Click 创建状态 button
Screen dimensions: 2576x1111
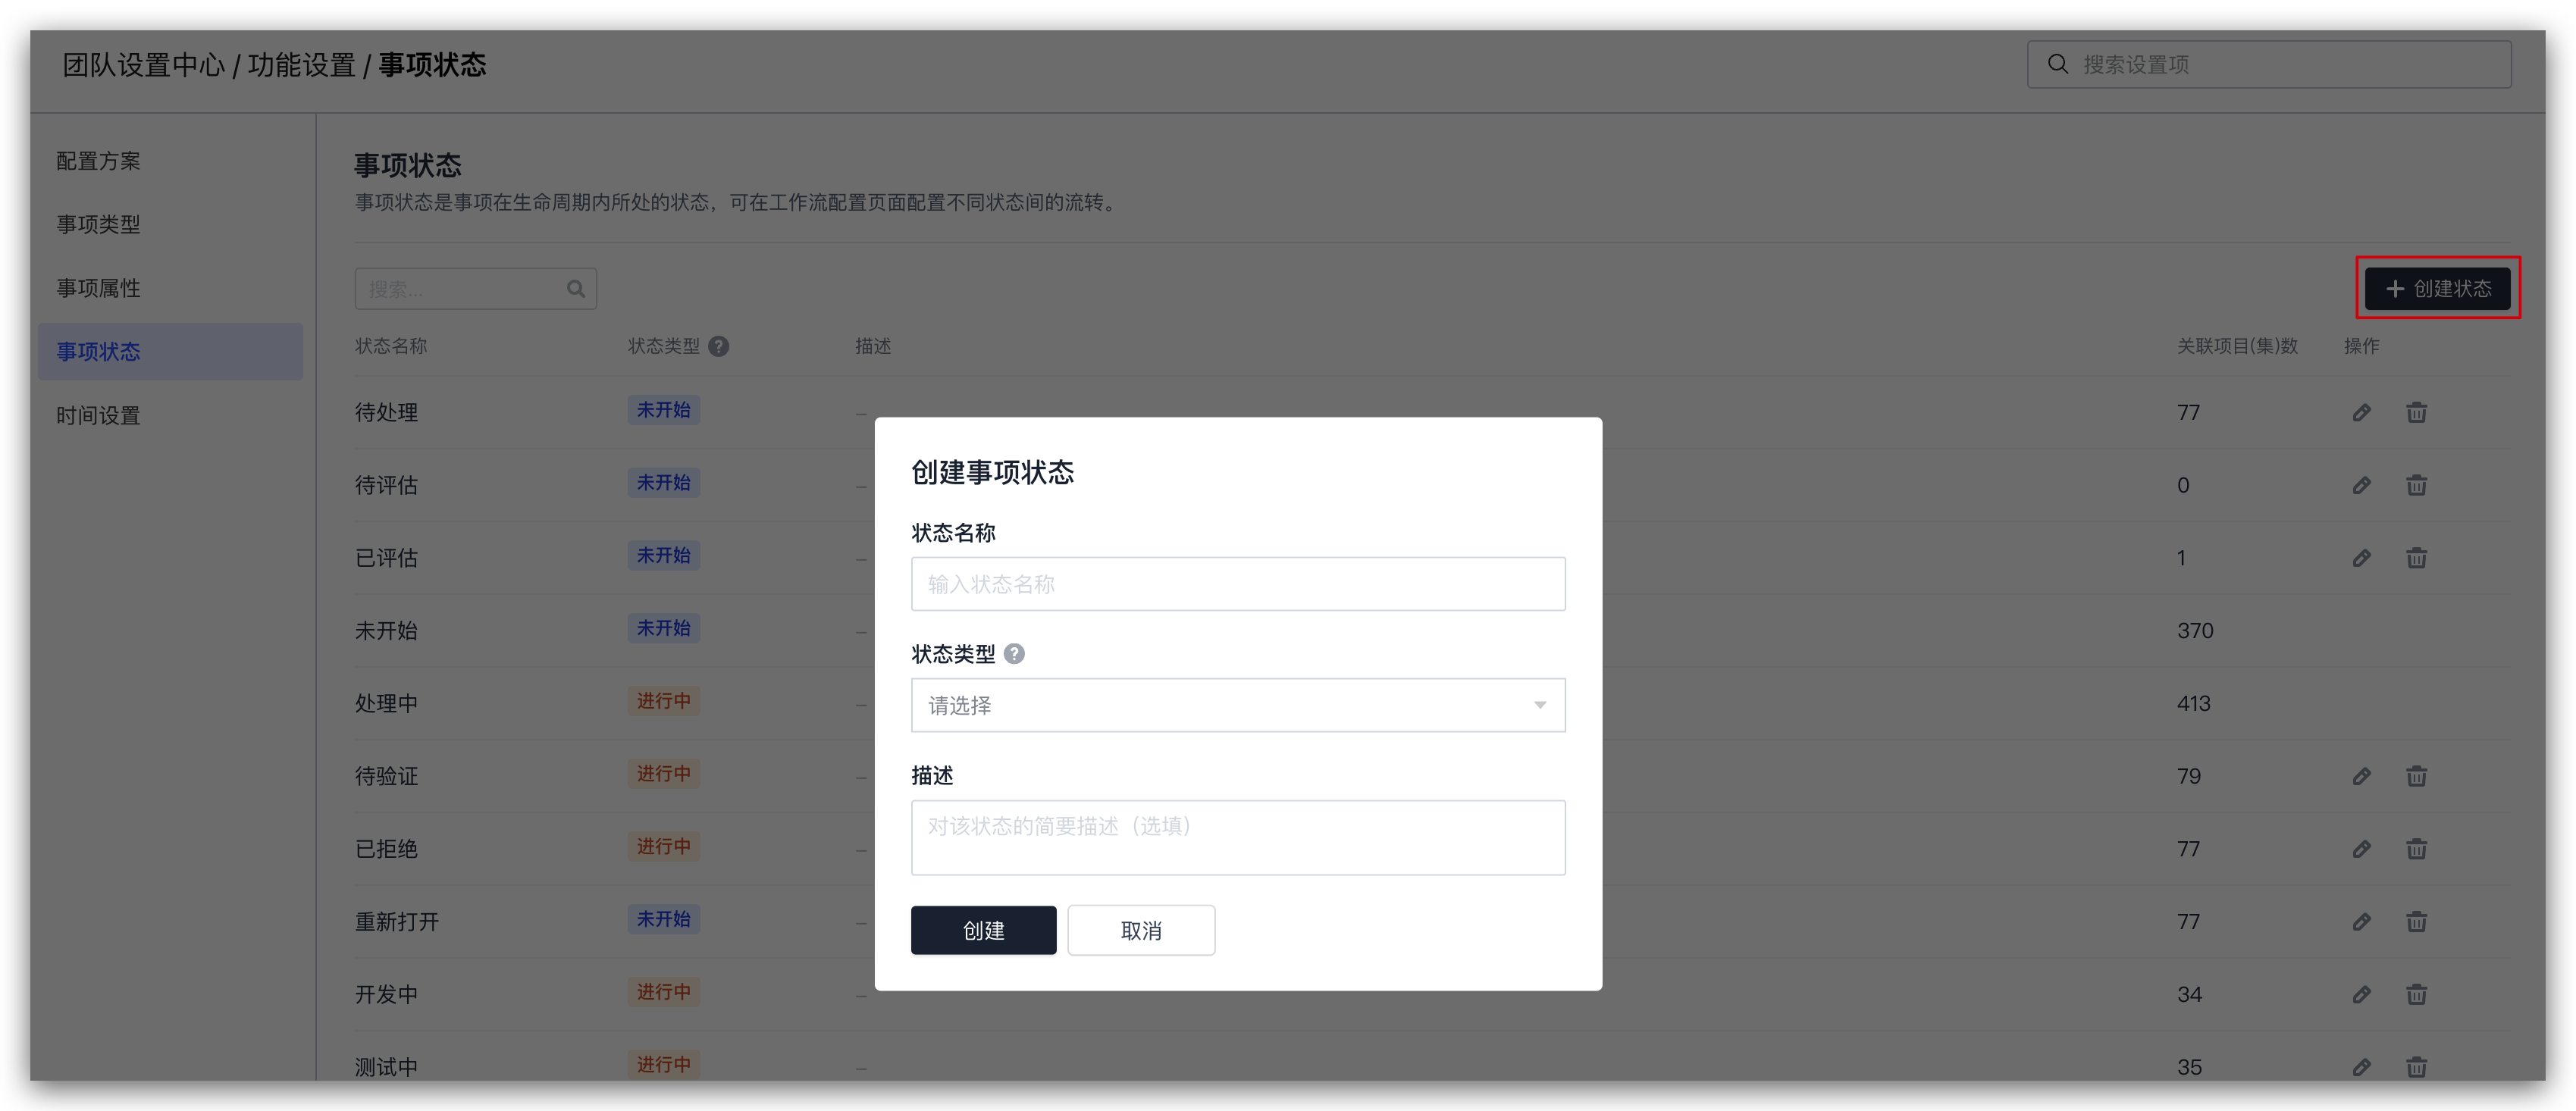[2437, 288]
